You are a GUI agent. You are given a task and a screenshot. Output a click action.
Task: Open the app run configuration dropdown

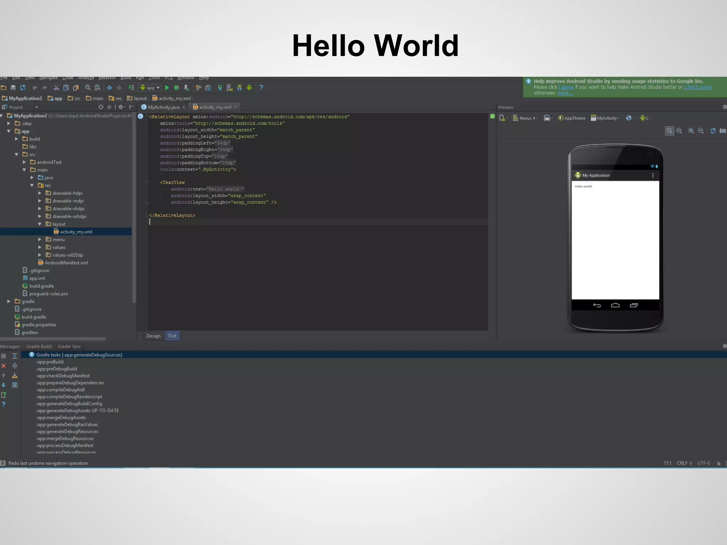[x=150, y=88]
